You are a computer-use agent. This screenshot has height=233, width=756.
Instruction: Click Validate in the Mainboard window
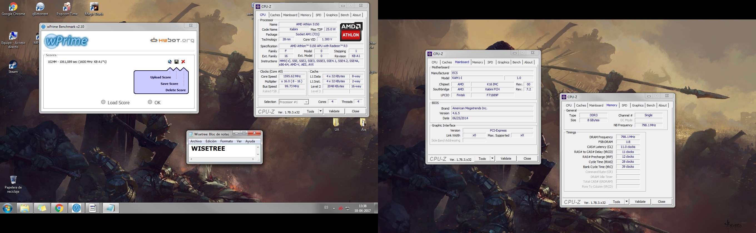[x=506, y=158]
